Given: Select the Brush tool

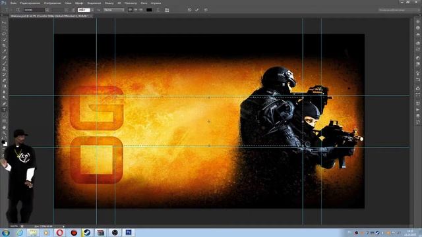Looking at the screenshot, I should click(5, 63).
